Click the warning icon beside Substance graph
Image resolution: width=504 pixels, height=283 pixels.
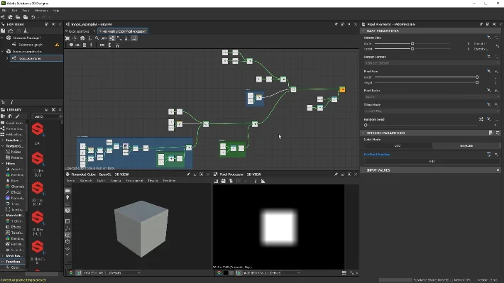[57, 45]
